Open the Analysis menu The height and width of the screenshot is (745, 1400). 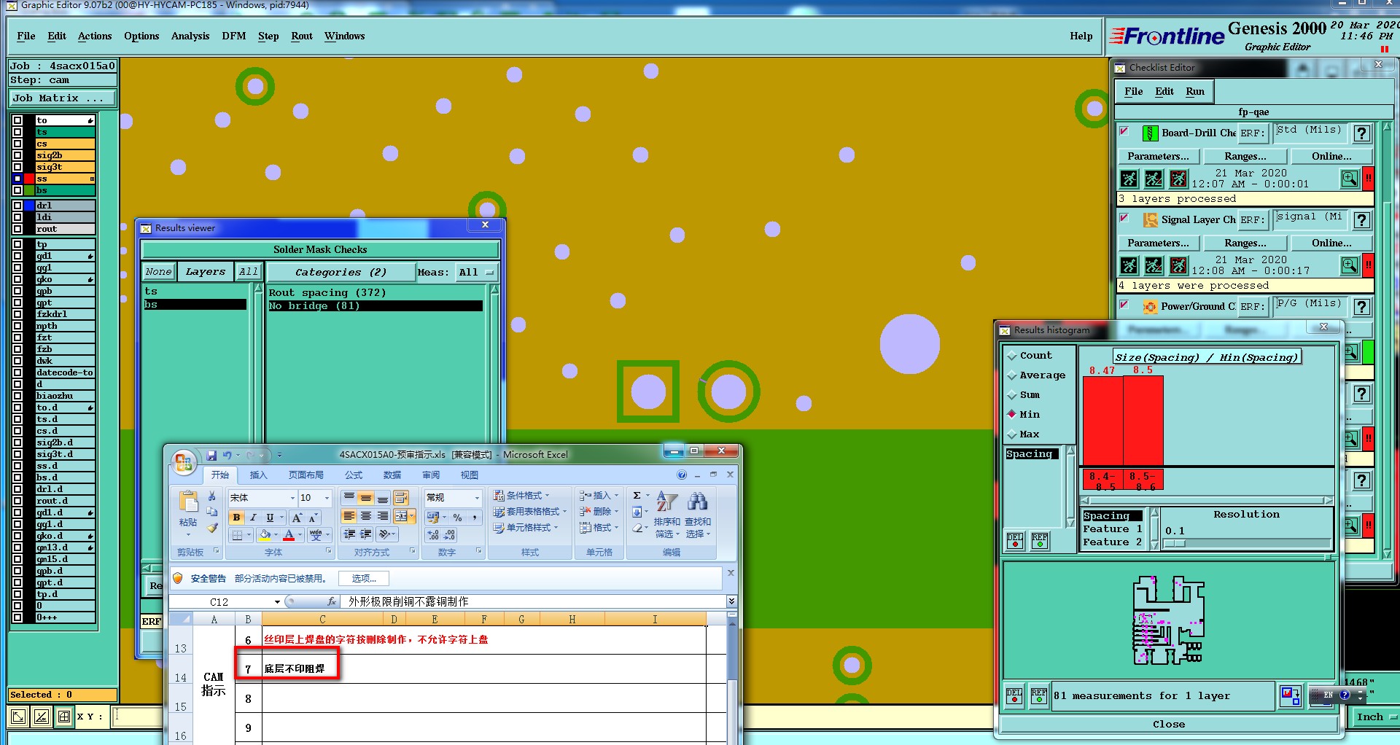tap(190, 36)
